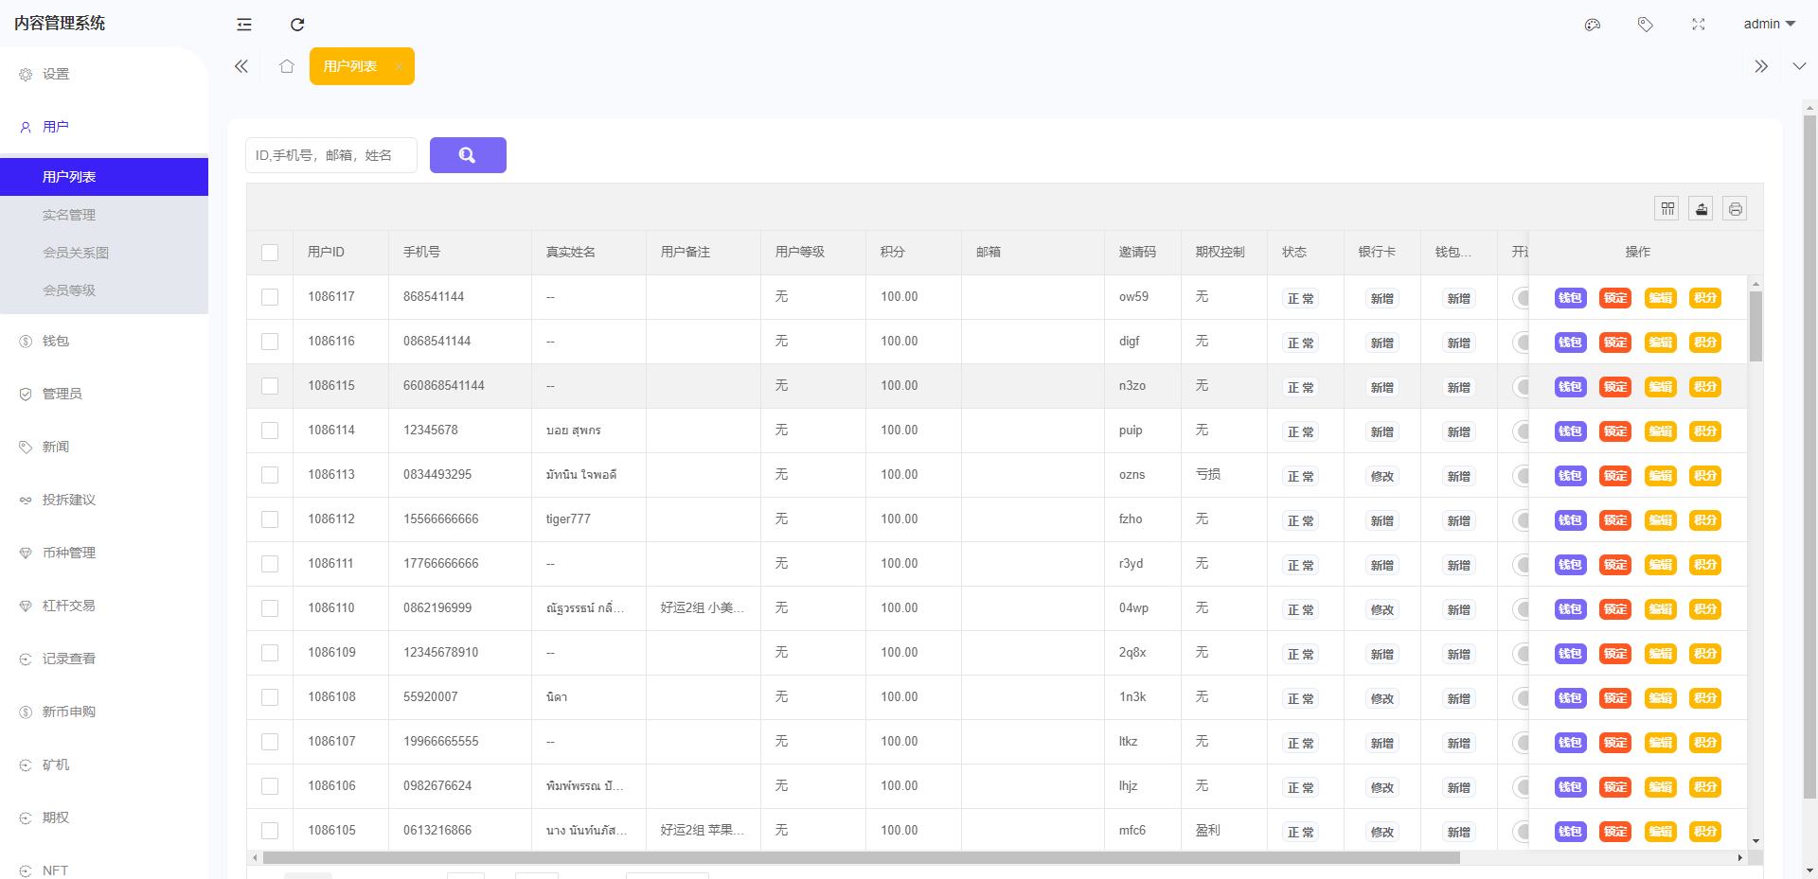Go to home tab via house icon
This screenshot has height=879, width=1818.
pos(287,66)
